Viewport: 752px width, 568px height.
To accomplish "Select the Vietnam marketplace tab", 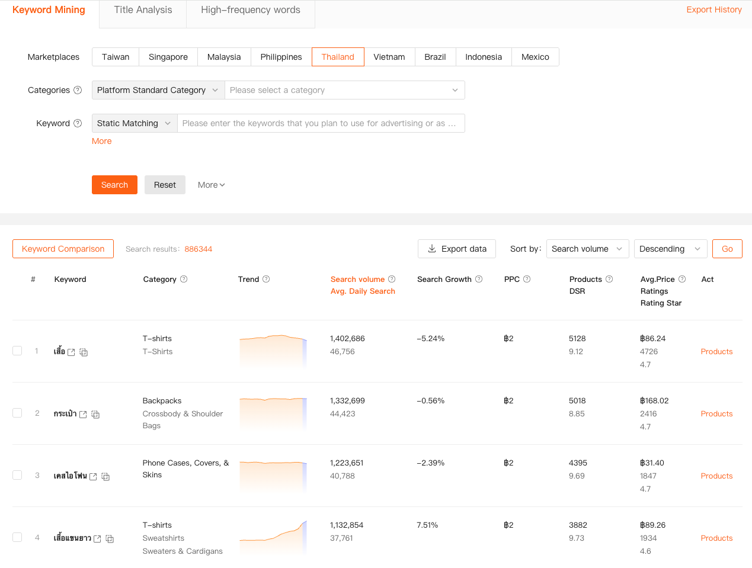I will 389,57.
